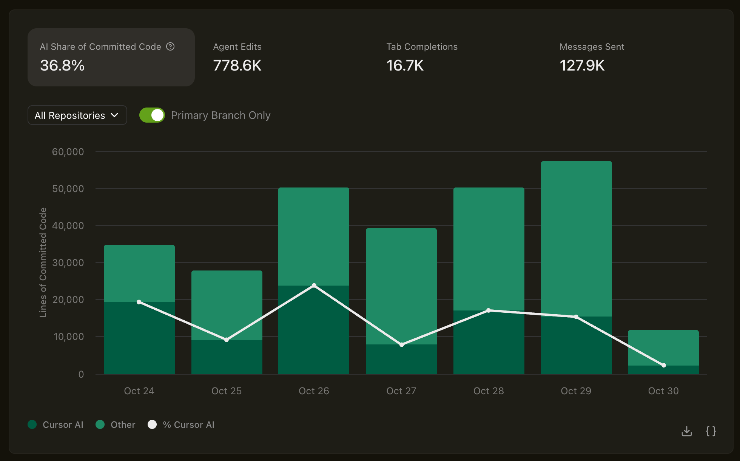The width and height of the screenshot is (740, 461).
Task: Download the chart data
Action: click(686, 431)
